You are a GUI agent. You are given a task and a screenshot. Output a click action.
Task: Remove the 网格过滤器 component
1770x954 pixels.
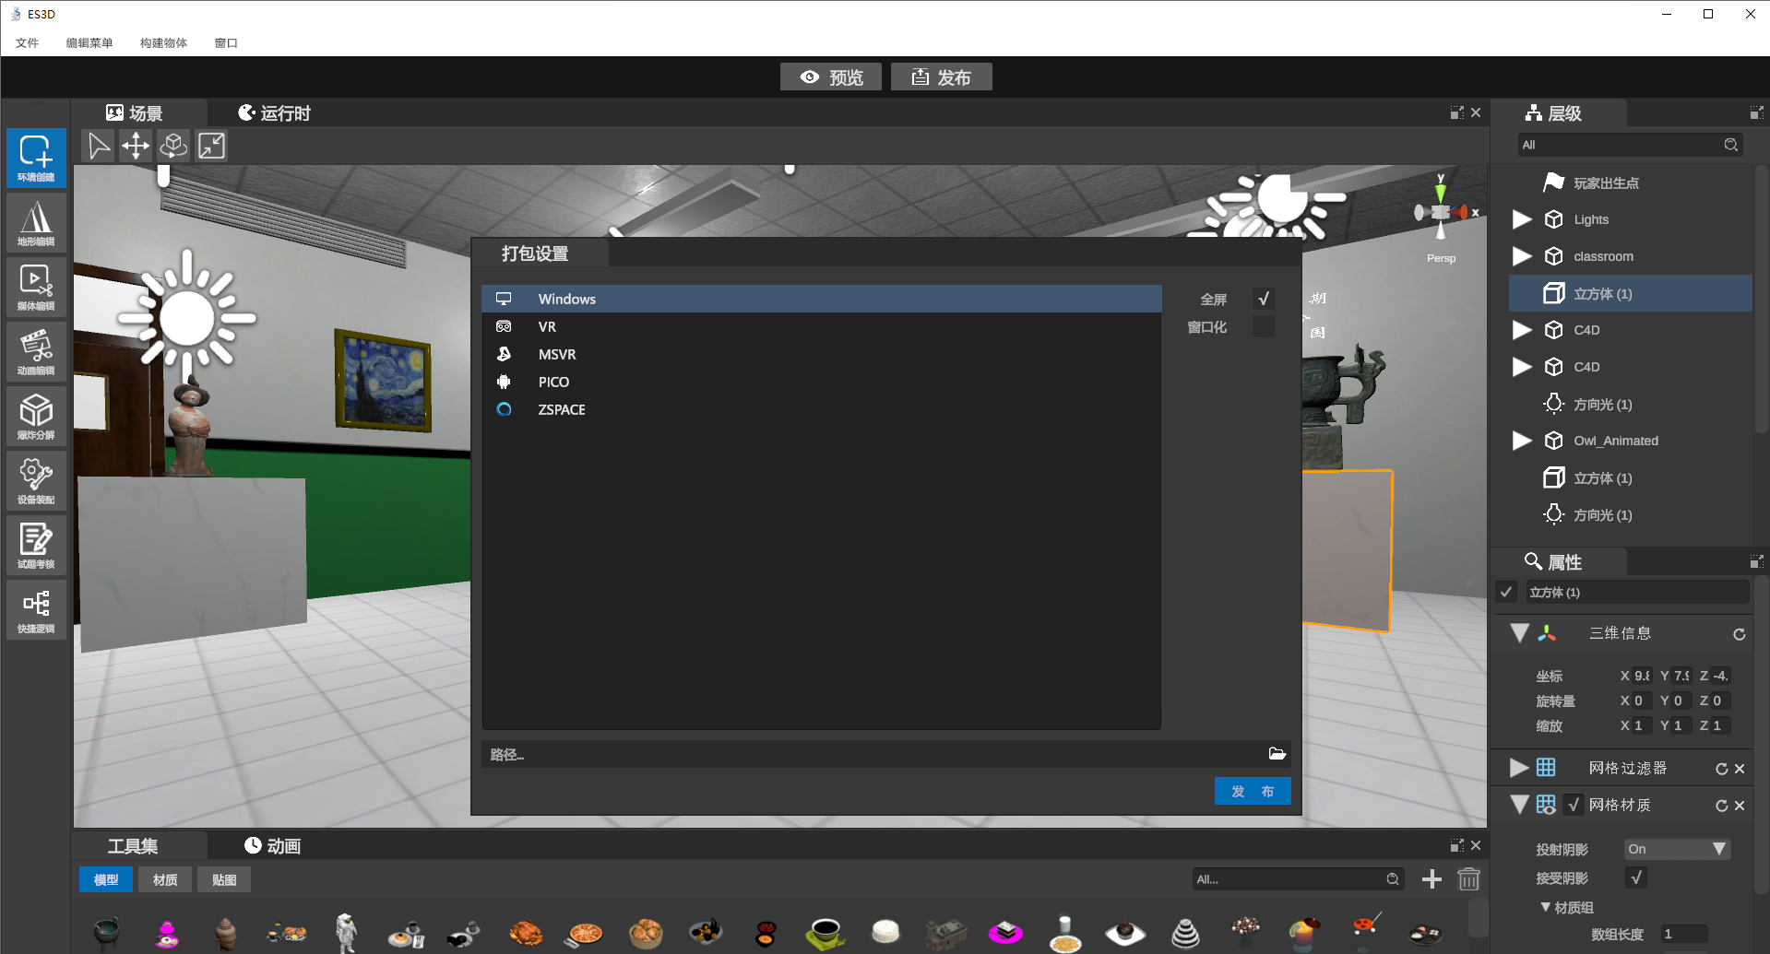click(x=1740, y=769)
